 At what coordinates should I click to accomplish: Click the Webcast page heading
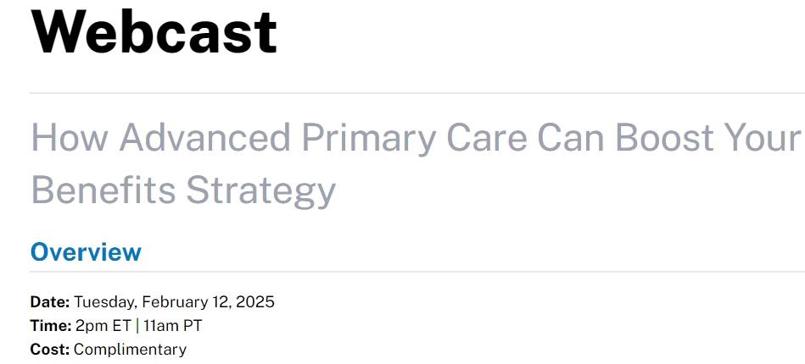point(154,32)
